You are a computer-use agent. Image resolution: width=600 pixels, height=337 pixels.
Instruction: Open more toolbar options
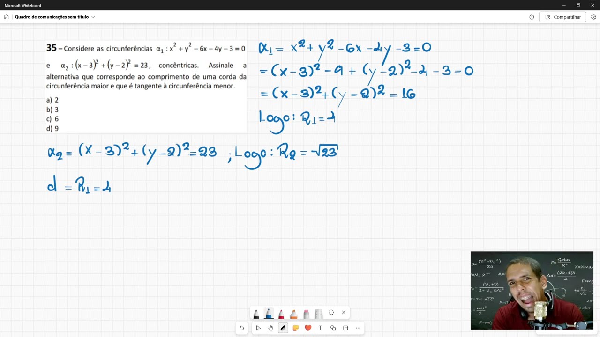(358, 328)
